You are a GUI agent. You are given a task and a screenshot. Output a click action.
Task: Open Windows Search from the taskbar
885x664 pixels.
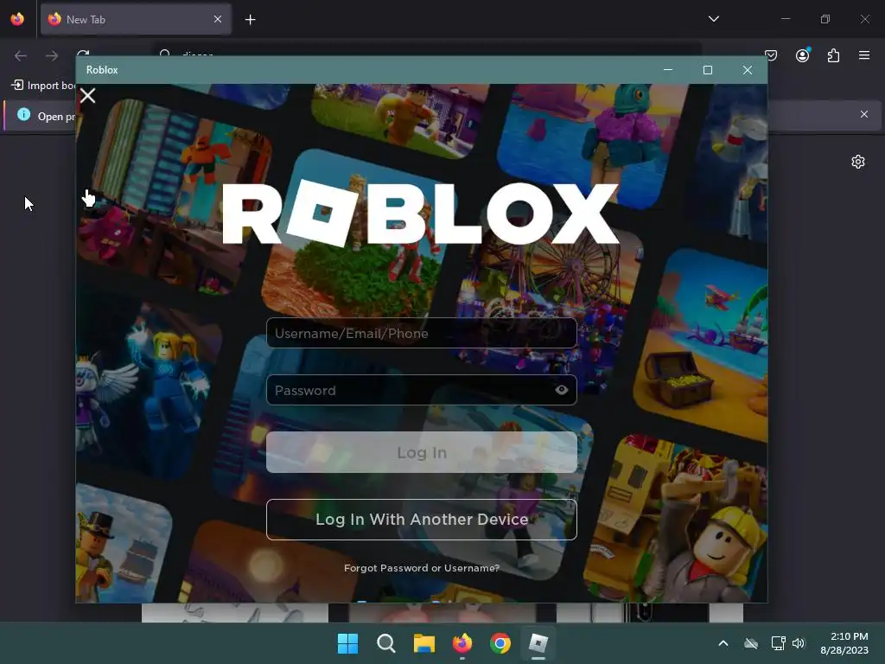386,643
